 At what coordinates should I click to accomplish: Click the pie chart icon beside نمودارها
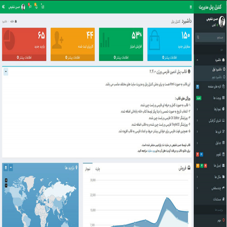tap(223, 109)
